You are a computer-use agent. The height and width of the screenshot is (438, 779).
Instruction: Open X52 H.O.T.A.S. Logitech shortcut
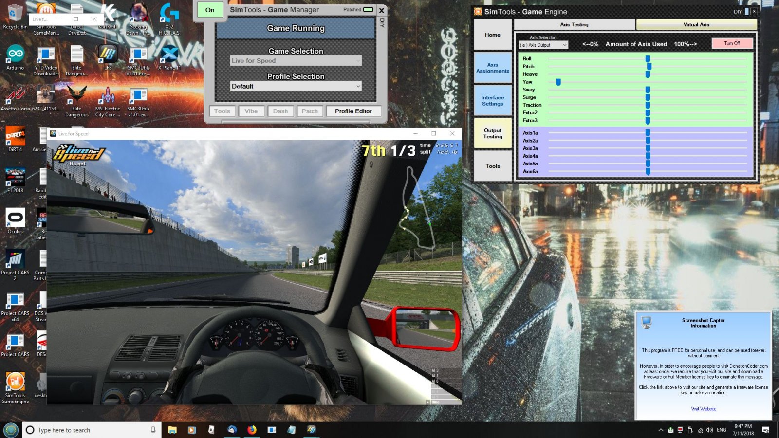pyautogui.click(x=169, y=19)
